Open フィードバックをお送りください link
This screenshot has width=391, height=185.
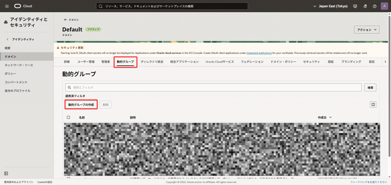click(x=369, y=182)
